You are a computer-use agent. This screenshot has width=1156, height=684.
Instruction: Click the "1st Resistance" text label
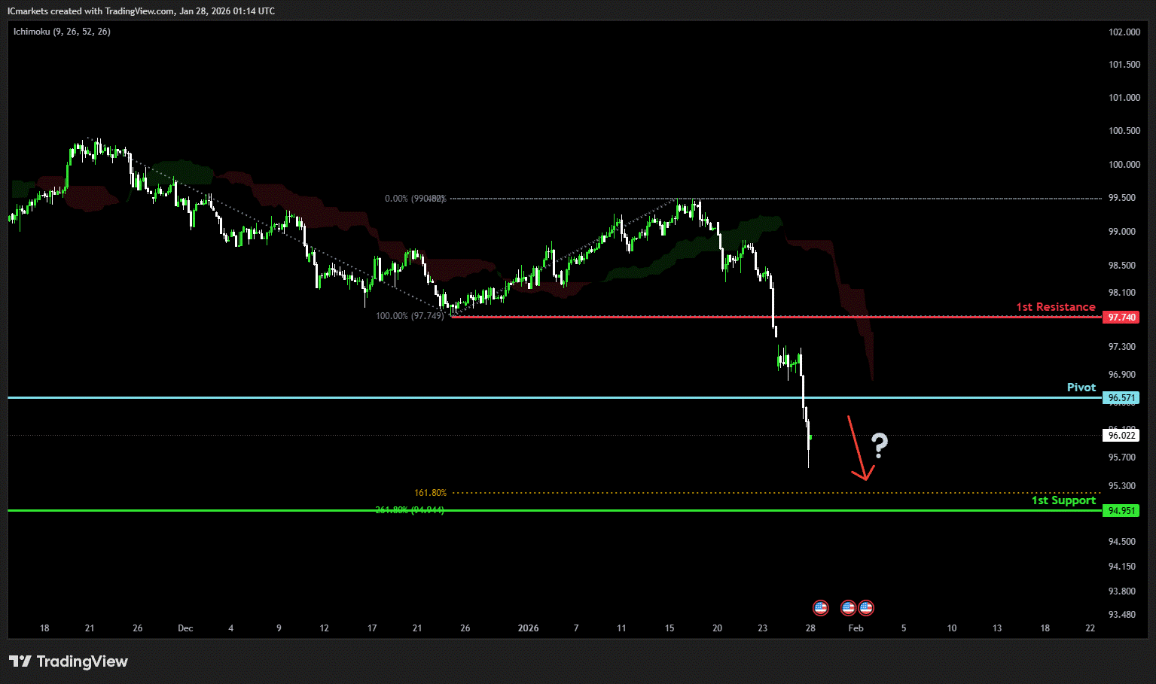point(1055,307)
